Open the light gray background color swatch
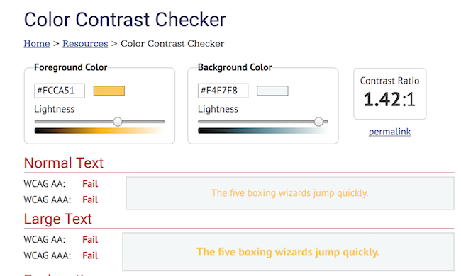461x276 pixels. (x=272, y=91)
